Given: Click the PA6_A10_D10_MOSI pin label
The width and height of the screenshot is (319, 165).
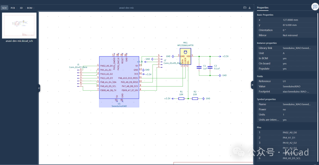Looking at the screenshot, I should click(x=128, y=78).
